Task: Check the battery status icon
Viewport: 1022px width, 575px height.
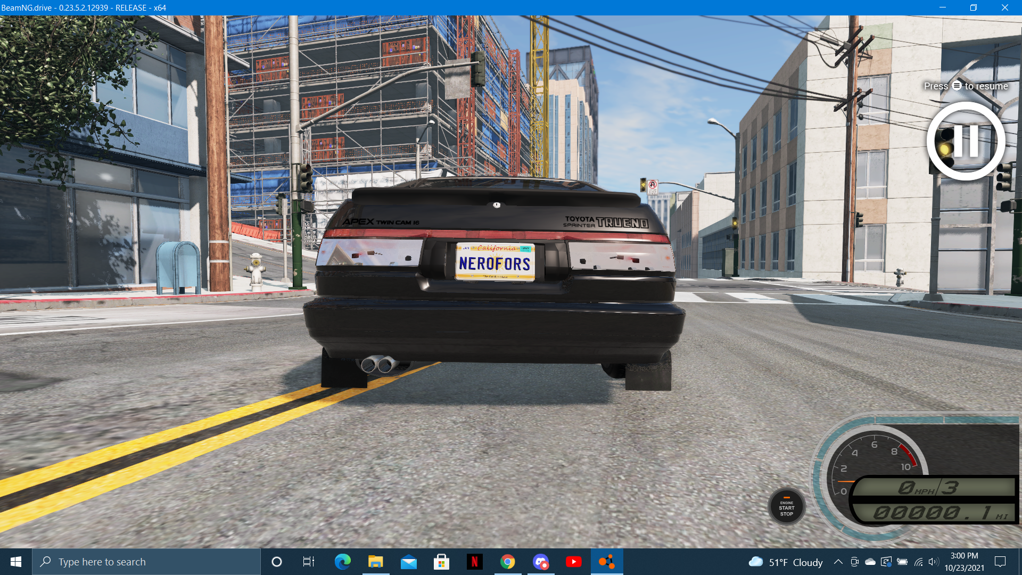Action: point(902,562)
